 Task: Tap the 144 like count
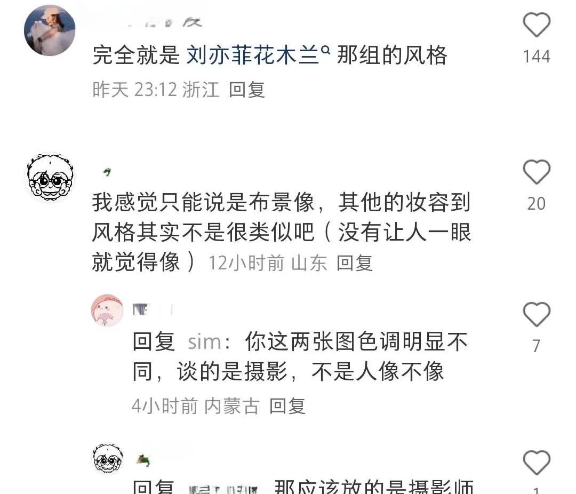(537, 57)
